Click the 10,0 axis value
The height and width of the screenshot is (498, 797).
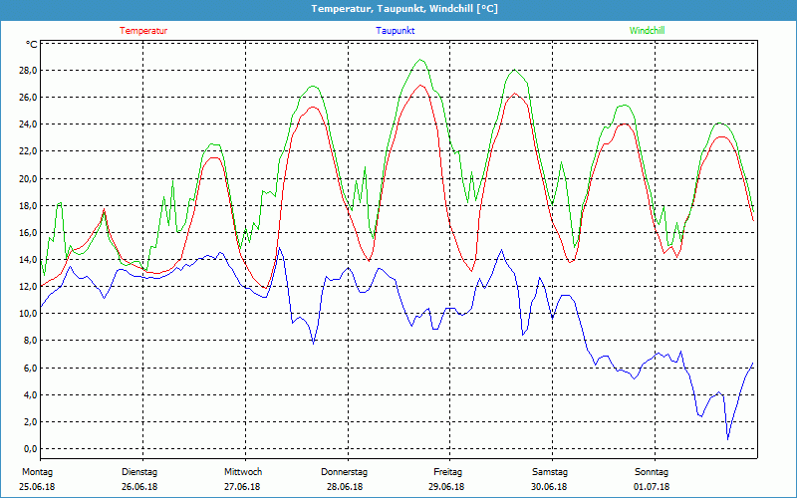28,314
